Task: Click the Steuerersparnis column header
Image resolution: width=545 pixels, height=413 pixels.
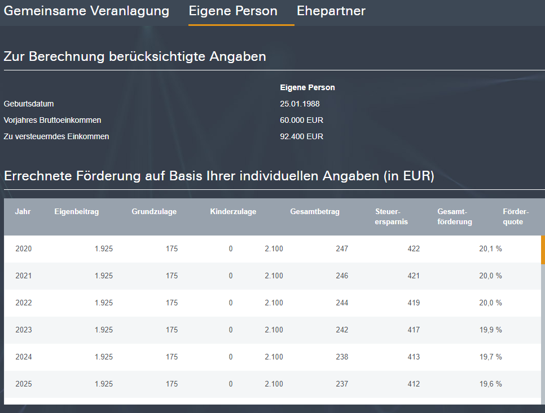Action: point(392,216)
